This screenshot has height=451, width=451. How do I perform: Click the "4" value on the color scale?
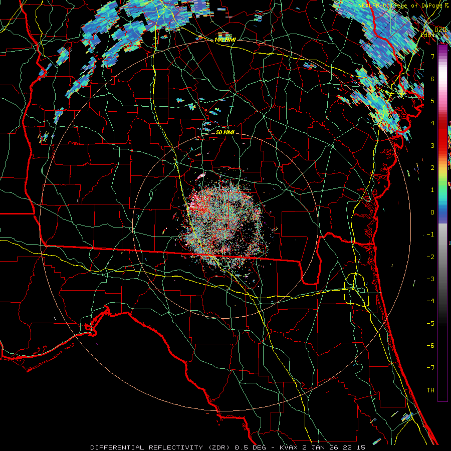coord(432,123)
